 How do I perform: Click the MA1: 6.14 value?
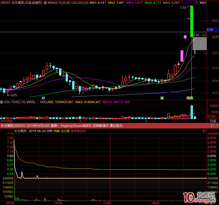[97, 3]
